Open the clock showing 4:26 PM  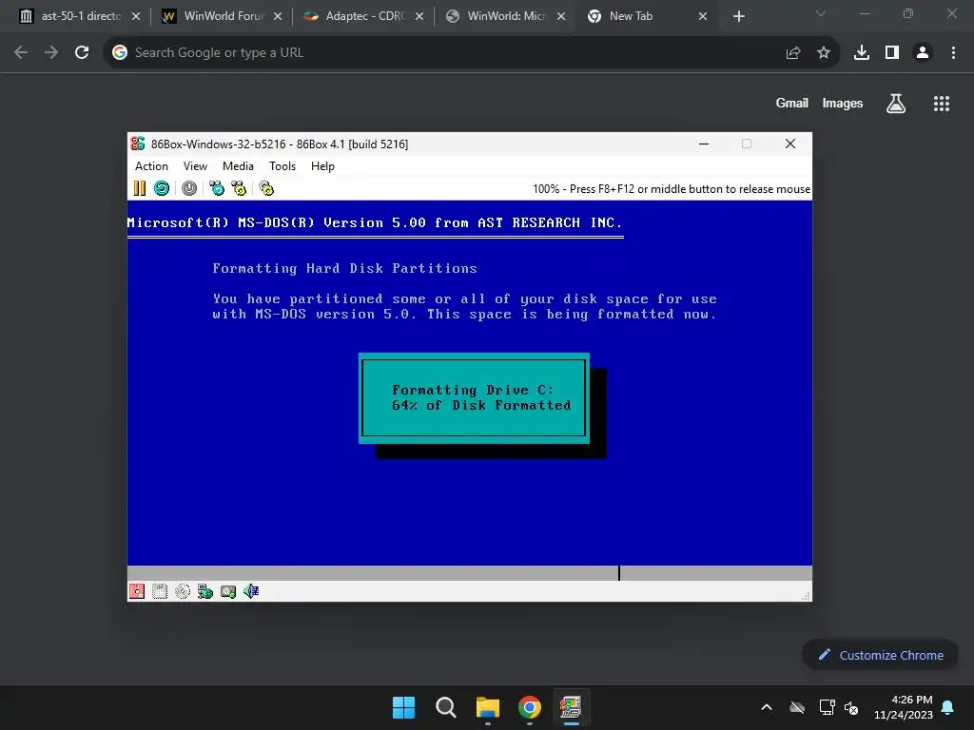point(904,707)
